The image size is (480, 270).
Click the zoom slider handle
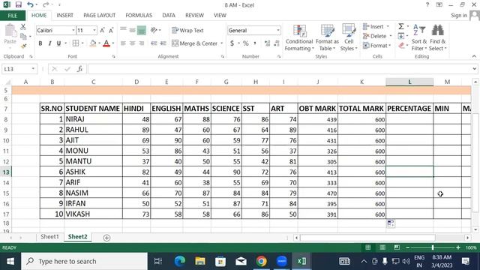point(433,247)
